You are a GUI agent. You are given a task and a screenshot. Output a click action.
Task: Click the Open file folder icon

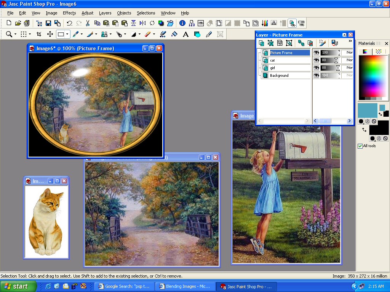click(18, 23)
